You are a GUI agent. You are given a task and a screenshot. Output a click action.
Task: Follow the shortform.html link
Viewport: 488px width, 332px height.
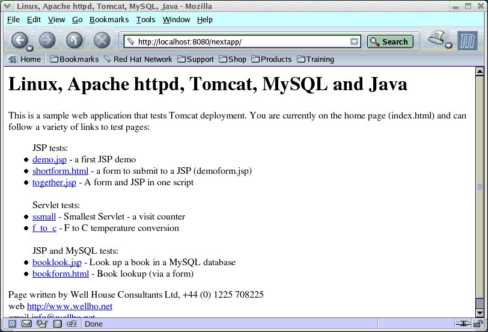(60, 171)
